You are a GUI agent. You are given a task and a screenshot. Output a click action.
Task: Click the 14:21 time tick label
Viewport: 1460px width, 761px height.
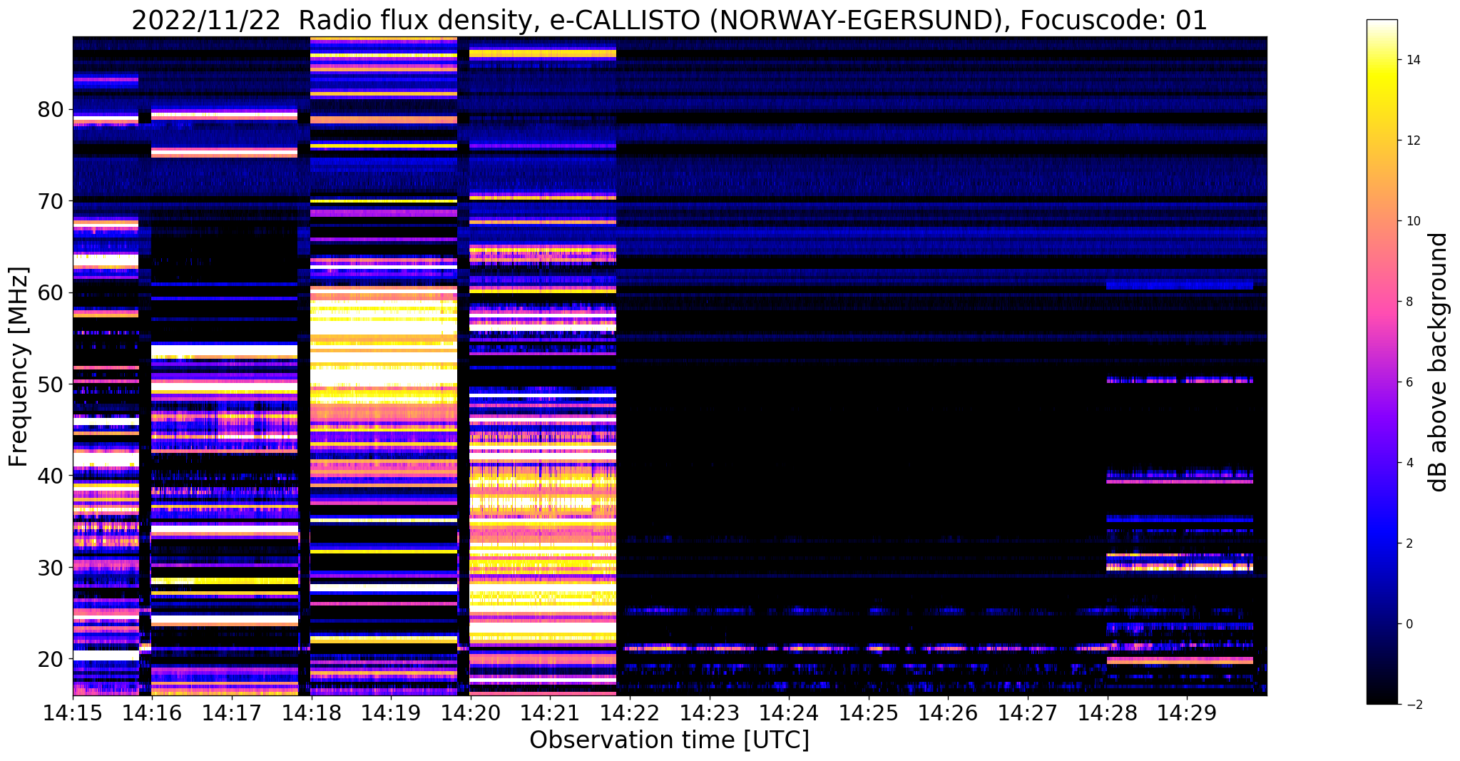(x=550, y=713)
